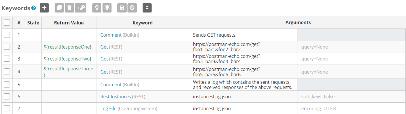
Task: Click the glowing light bulb icon
Action: (107, 8)
